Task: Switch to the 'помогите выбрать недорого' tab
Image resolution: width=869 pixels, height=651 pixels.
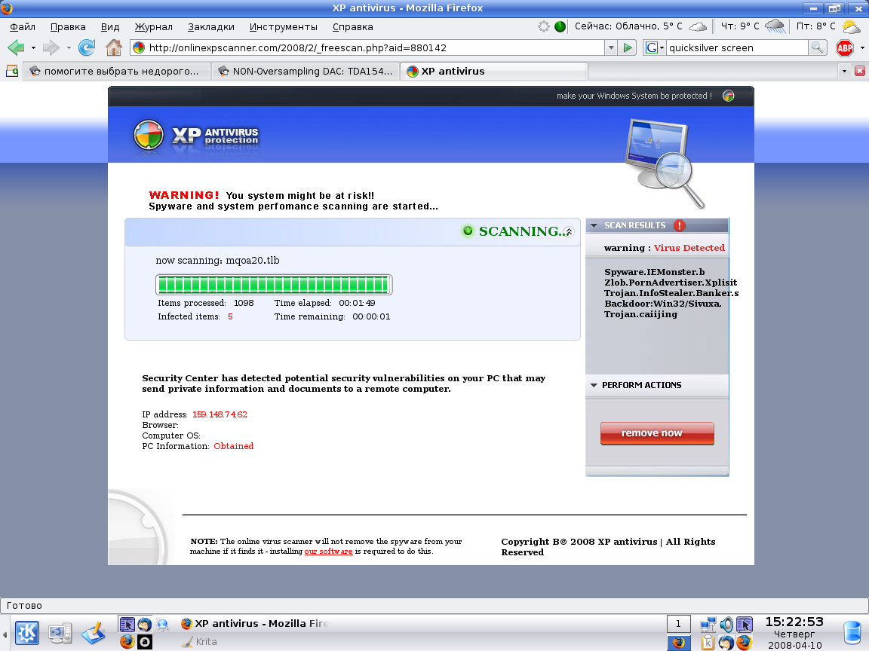Action: 117,71
